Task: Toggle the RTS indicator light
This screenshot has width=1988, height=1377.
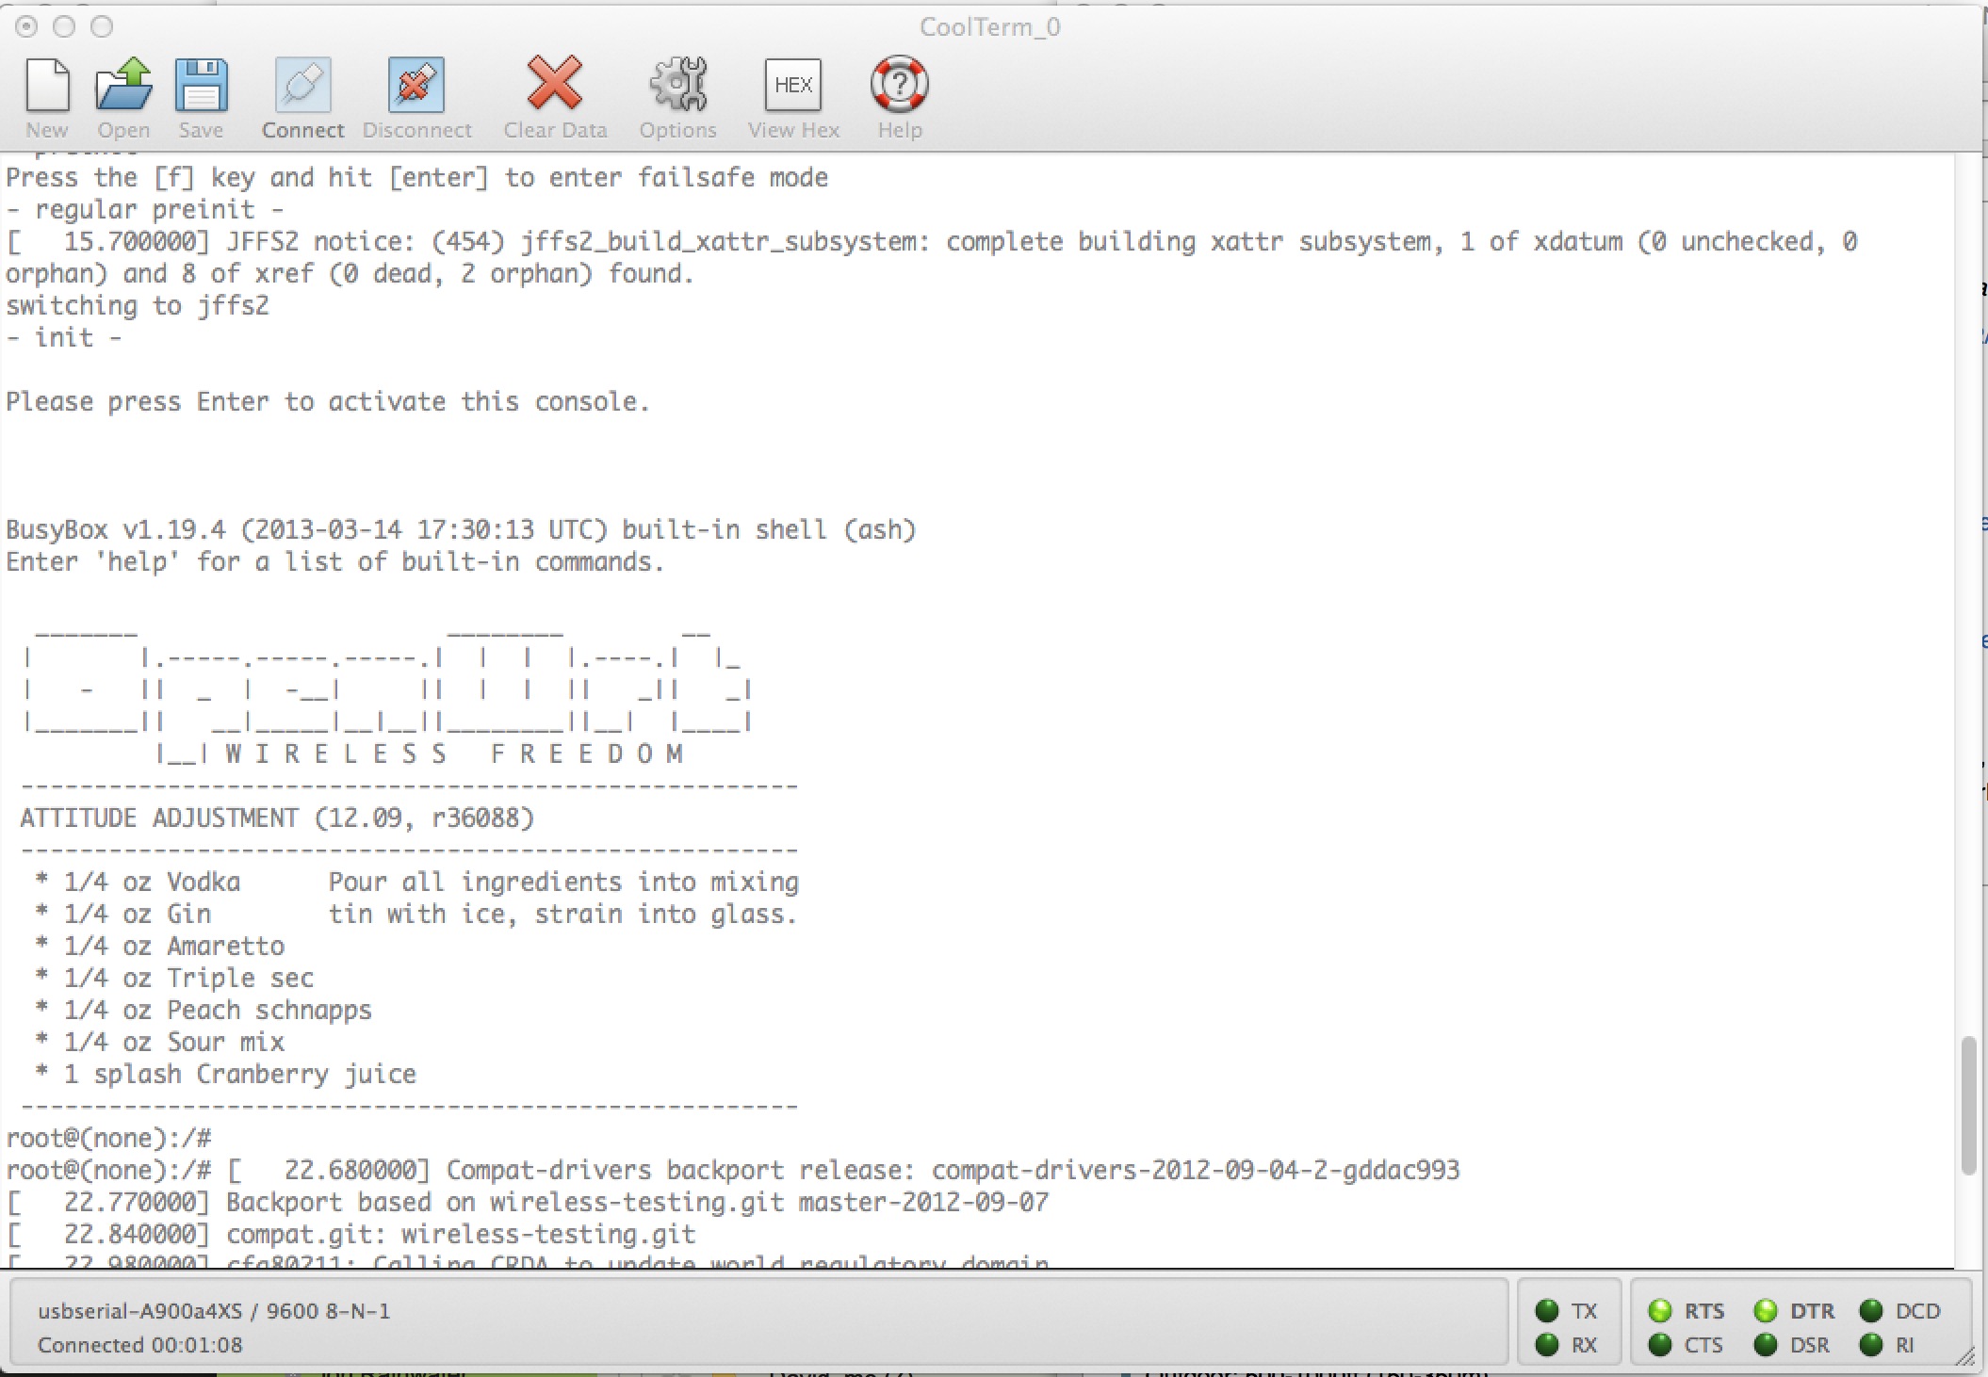Action: [x=1660, y=1311]
